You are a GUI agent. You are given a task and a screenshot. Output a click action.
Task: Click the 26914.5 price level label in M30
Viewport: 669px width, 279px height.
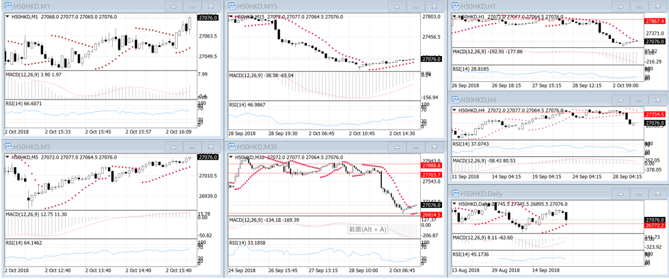431,216
